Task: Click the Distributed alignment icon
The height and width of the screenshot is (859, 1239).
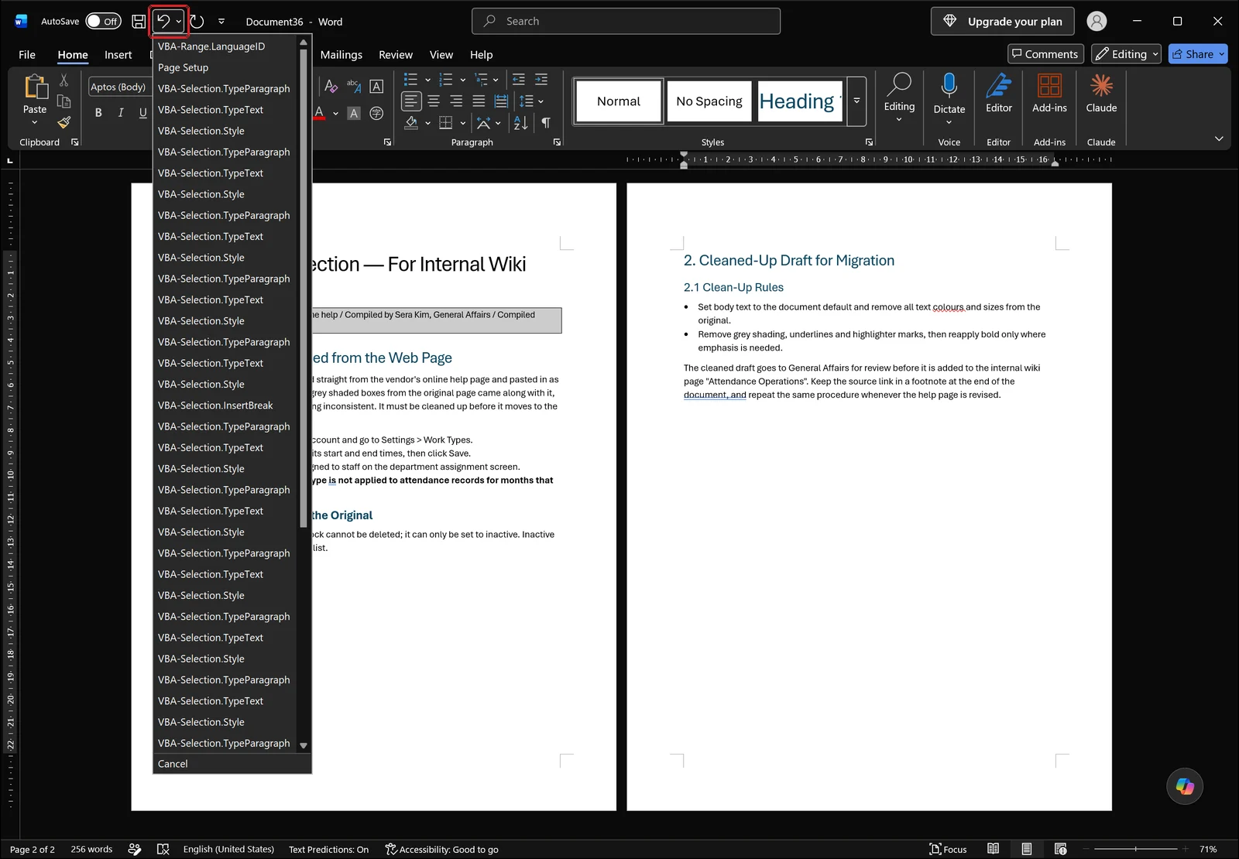Action: [501, 101]
